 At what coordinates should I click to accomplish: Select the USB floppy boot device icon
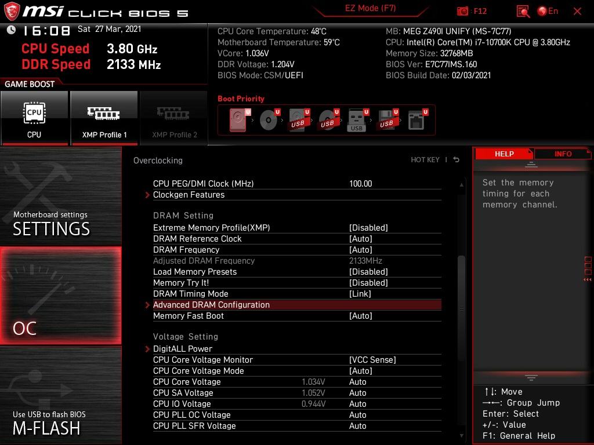click(387, 120)
